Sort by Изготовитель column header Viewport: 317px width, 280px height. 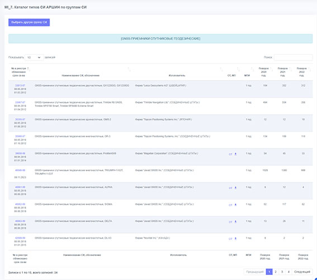(221, 69)
